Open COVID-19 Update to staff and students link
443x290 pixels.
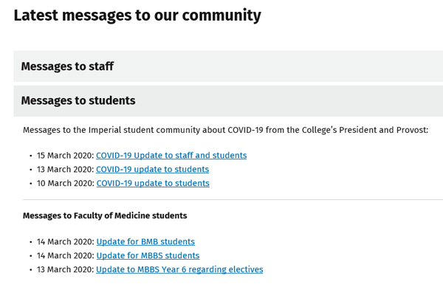click(x=171, y=155)
